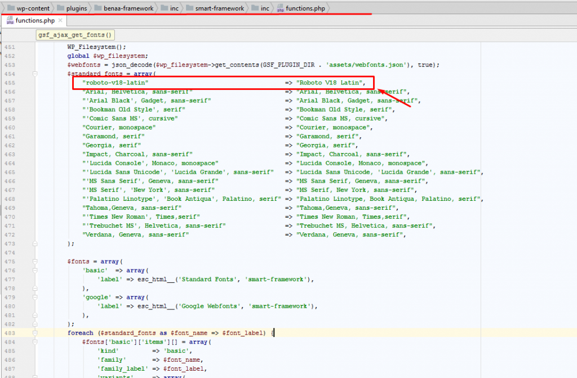Collapse the $fonts array on line 475

(x=35, y=262)
